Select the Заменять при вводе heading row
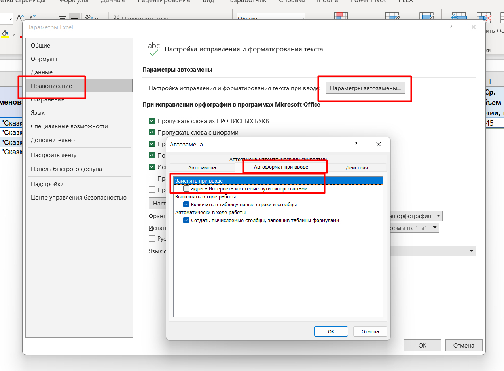 pyautogui.click(x=278, y=181)
